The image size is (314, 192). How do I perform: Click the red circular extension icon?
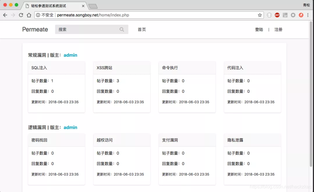coord(301,15)
